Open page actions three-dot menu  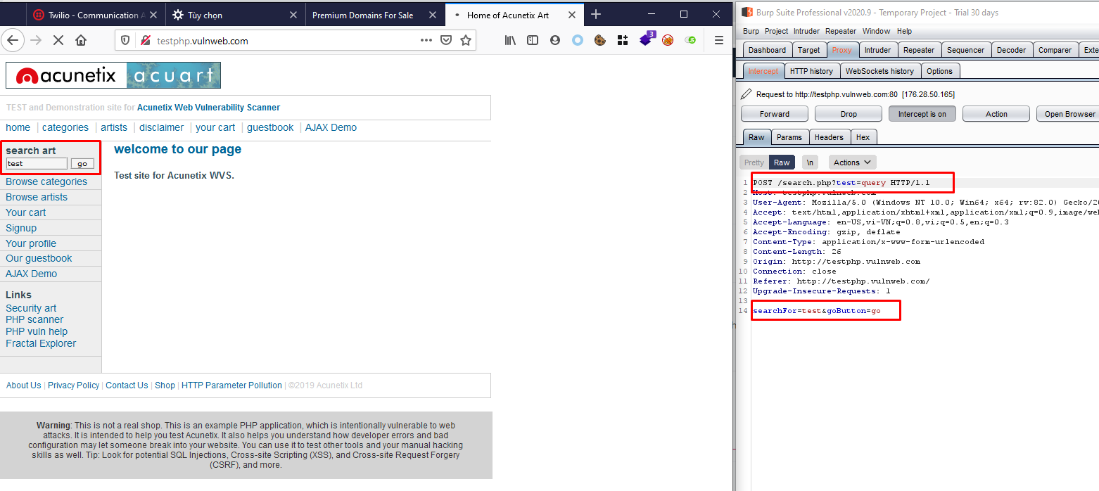click(x=426, y=40)
